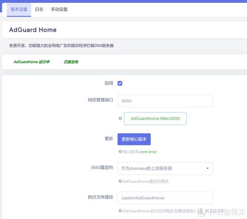247x219 pixels.
Task: Click the help icon beside 执行文件路径 hint
Action: (120, 211)
